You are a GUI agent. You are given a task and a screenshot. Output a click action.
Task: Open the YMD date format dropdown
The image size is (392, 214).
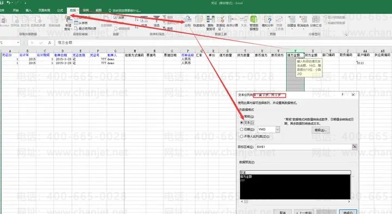278,130
